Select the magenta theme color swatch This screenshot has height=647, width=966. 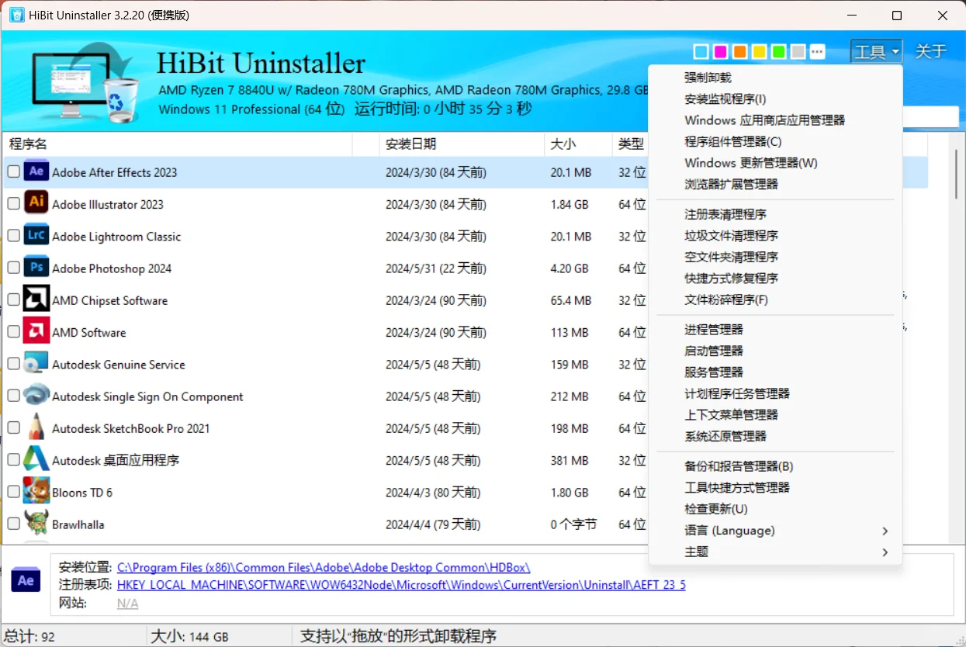720,50
